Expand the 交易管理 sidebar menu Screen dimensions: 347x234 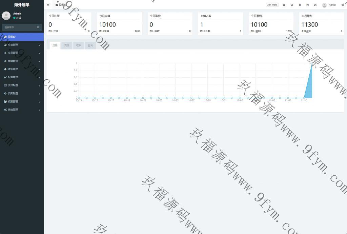tap(22, 53)
